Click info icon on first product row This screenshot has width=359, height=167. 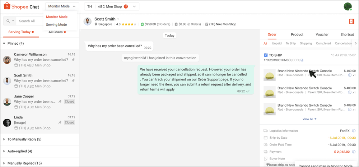[x=350, y=75]
